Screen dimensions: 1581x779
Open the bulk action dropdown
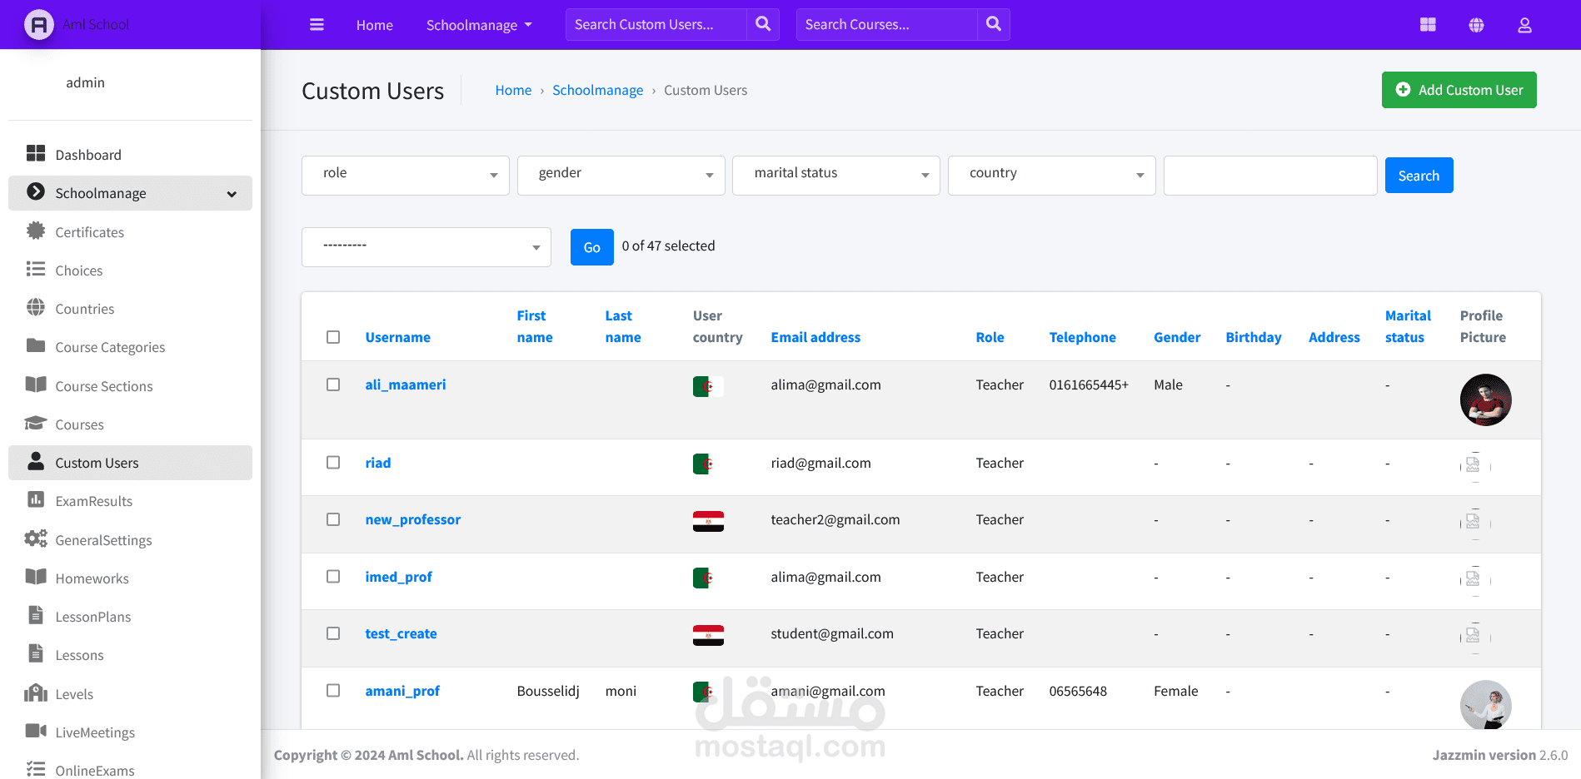[x=426, y=247]
